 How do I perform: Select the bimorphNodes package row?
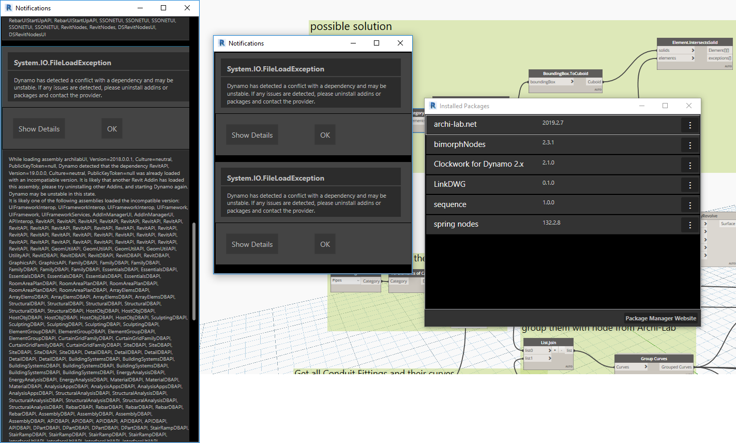coord(562,145)
